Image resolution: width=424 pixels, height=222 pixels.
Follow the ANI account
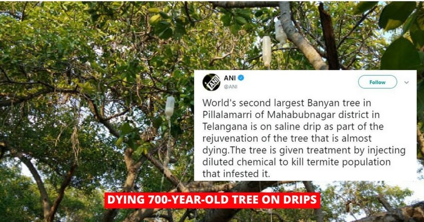pyautogui.click(x=377, y=82)
